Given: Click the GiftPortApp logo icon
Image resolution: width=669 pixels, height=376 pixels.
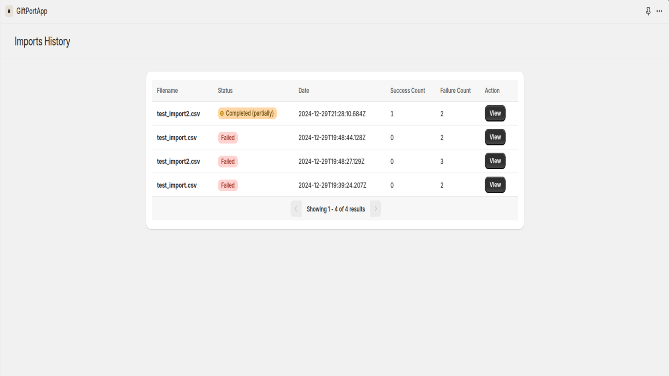Looking at the screenshot, I should 9,11.
